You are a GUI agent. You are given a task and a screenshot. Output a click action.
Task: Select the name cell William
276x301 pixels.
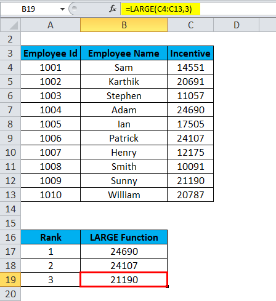click(124, 195)
